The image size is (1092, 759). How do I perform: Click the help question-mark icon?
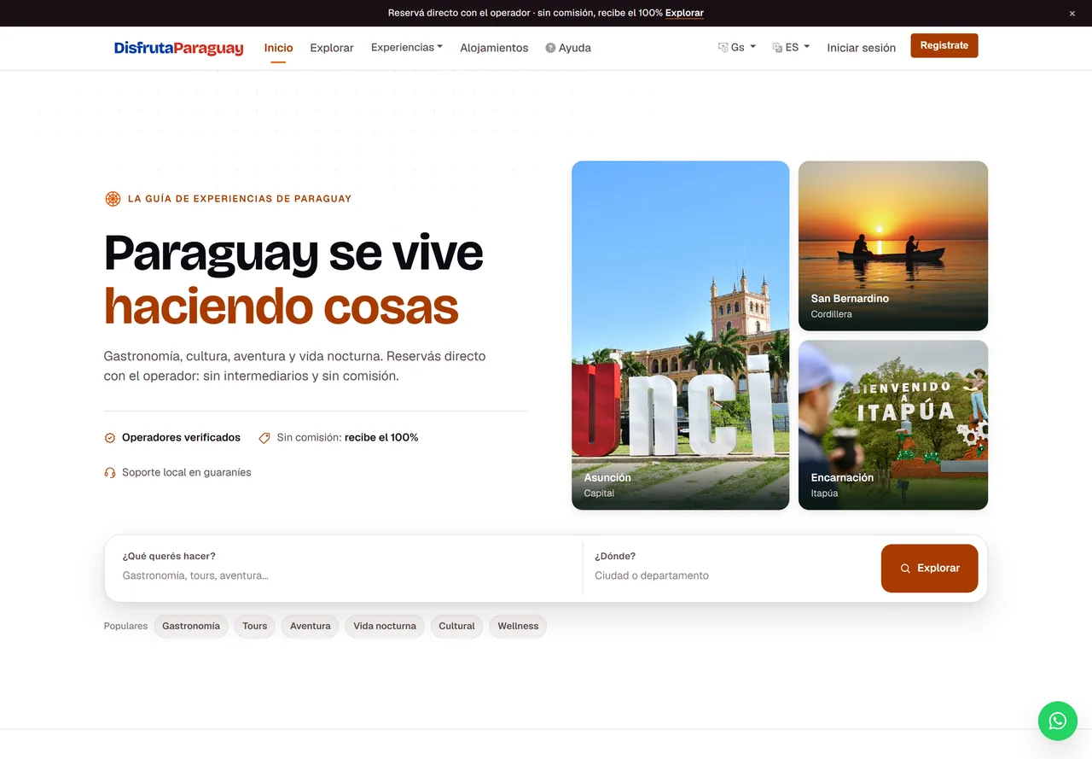click(550, 48)
